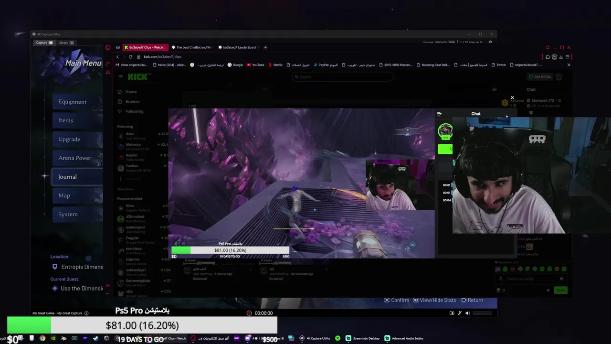Switch to the Library tab
611x344 pixels.
coord(66,43)
